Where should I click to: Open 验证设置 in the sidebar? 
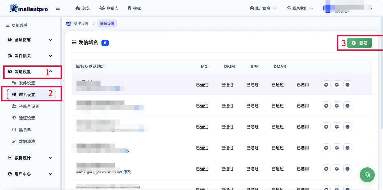(x=23, y=118)
